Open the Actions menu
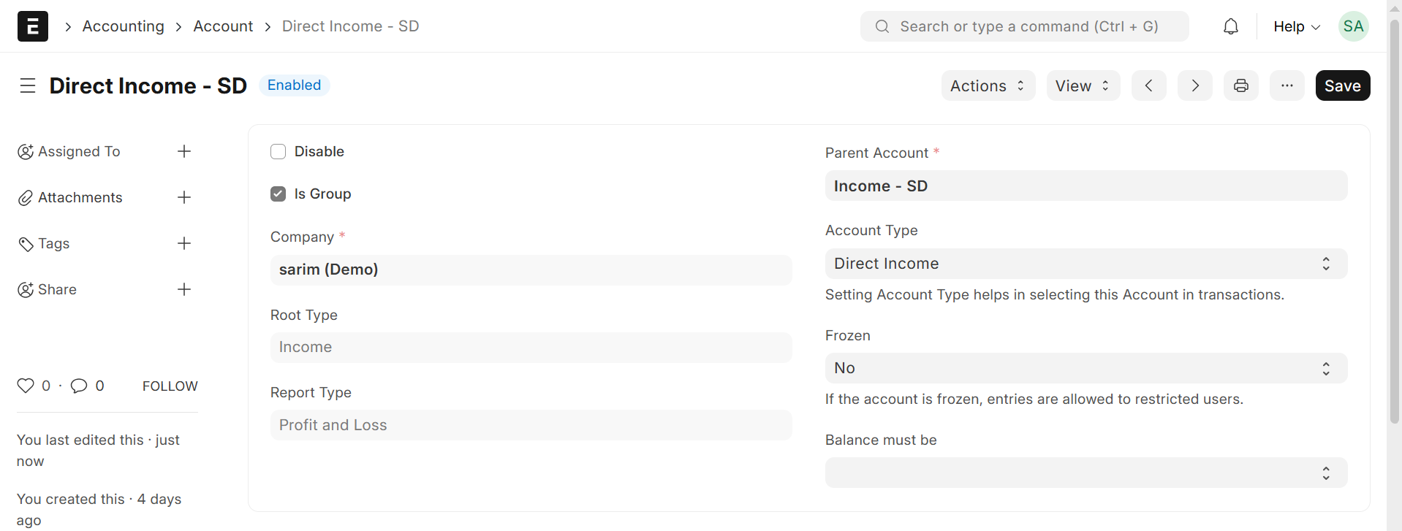The width and height of the screenshot is (1402, 531). [x=988, y=85]
